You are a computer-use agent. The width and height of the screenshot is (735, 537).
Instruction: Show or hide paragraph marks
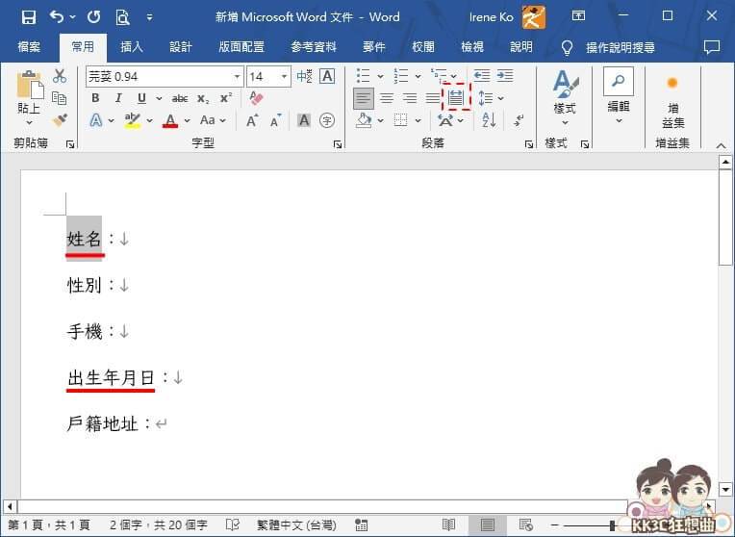(x=518, y=120)
